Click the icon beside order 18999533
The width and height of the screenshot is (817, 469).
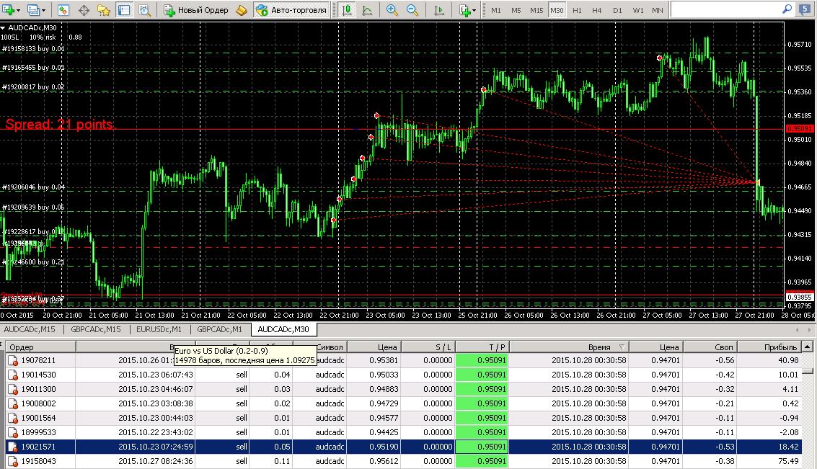coord(12,432)
